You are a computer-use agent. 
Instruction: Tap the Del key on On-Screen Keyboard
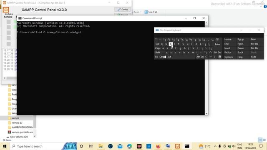pyautogui.click(x=220, y=52)
